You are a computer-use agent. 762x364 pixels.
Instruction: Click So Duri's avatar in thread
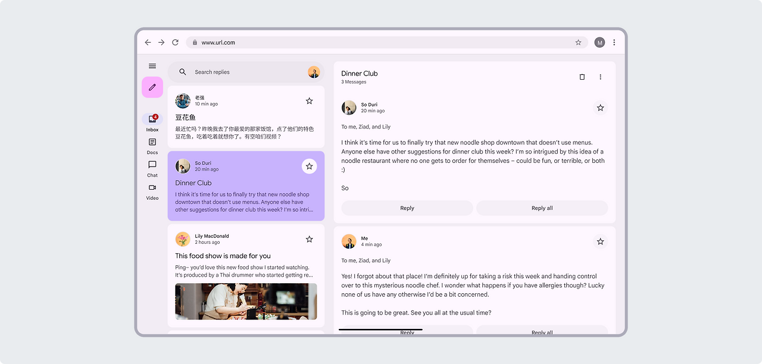[349, 108]
